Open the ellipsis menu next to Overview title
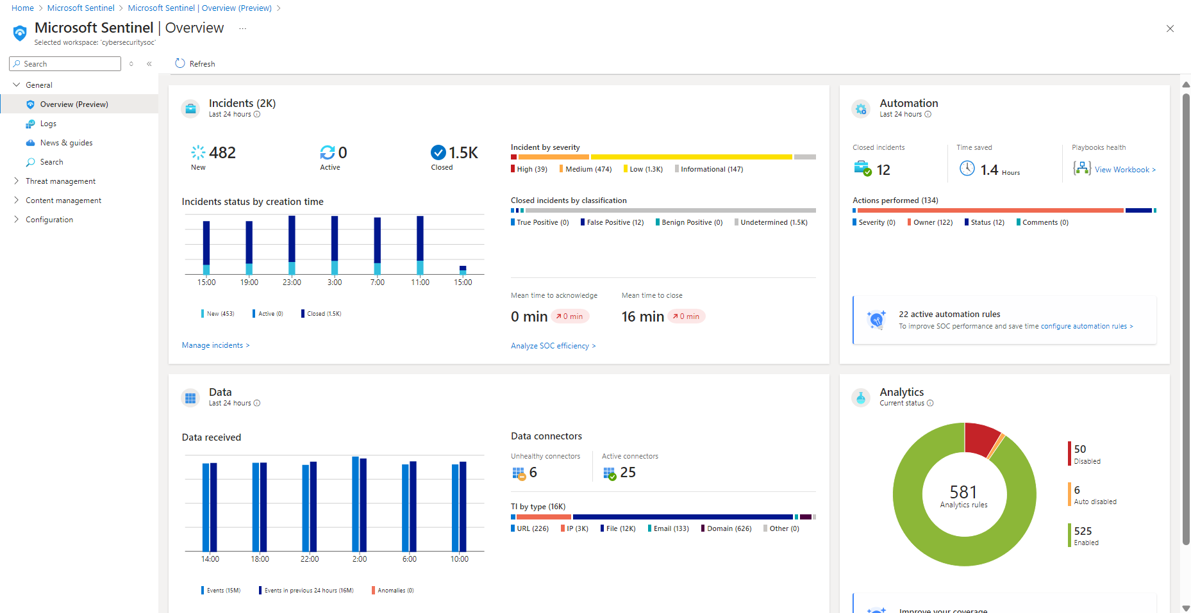This screenshot has height=613, width=1191. pos(242,28)
